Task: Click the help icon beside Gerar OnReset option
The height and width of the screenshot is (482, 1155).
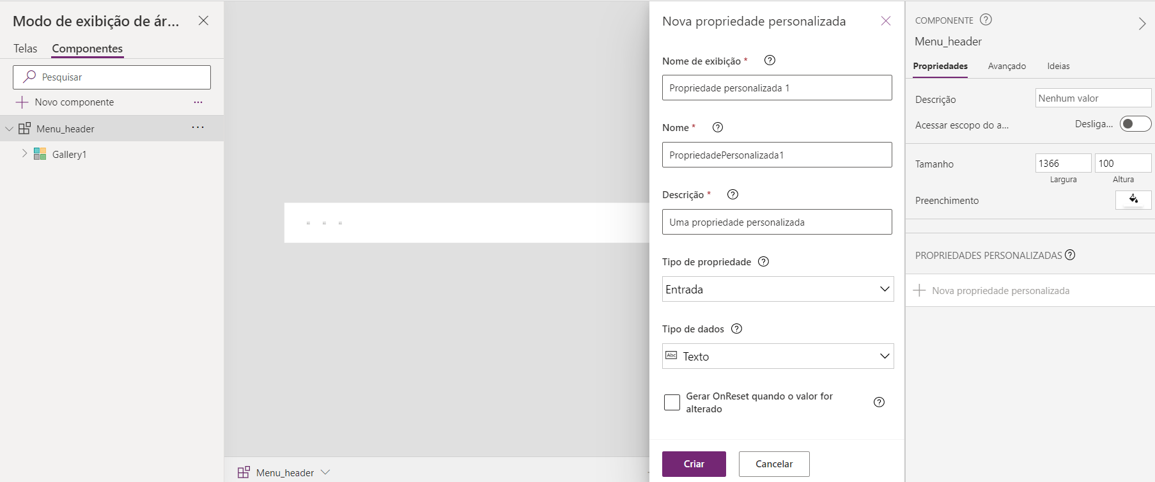Action: click(x=879, y=402)
